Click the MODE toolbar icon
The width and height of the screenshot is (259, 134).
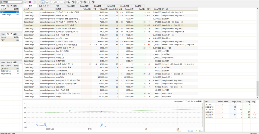tap(73, 2)
